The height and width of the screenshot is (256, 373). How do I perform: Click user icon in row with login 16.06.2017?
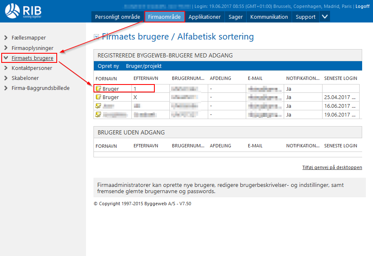point(98,106)
